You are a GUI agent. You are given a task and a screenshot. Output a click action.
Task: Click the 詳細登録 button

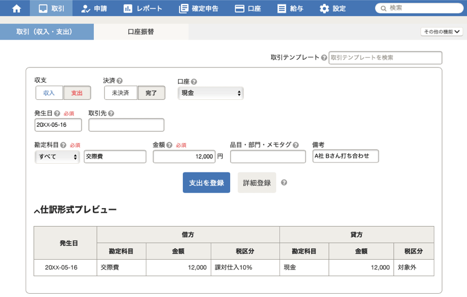[257, 183]
